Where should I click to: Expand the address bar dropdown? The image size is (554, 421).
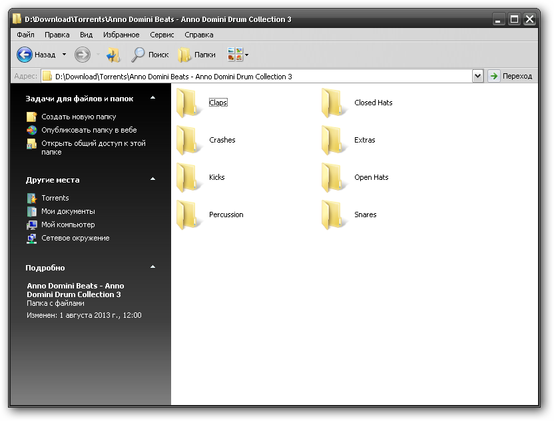[477, 76]
